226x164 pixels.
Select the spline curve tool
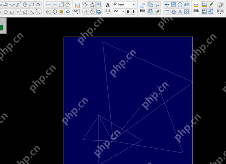(x=19, y=12)
